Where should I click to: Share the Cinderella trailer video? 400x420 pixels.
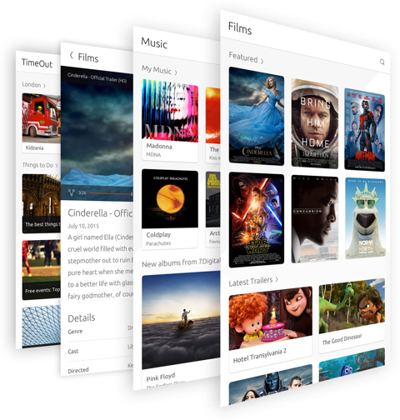click(x=72, y=192)
